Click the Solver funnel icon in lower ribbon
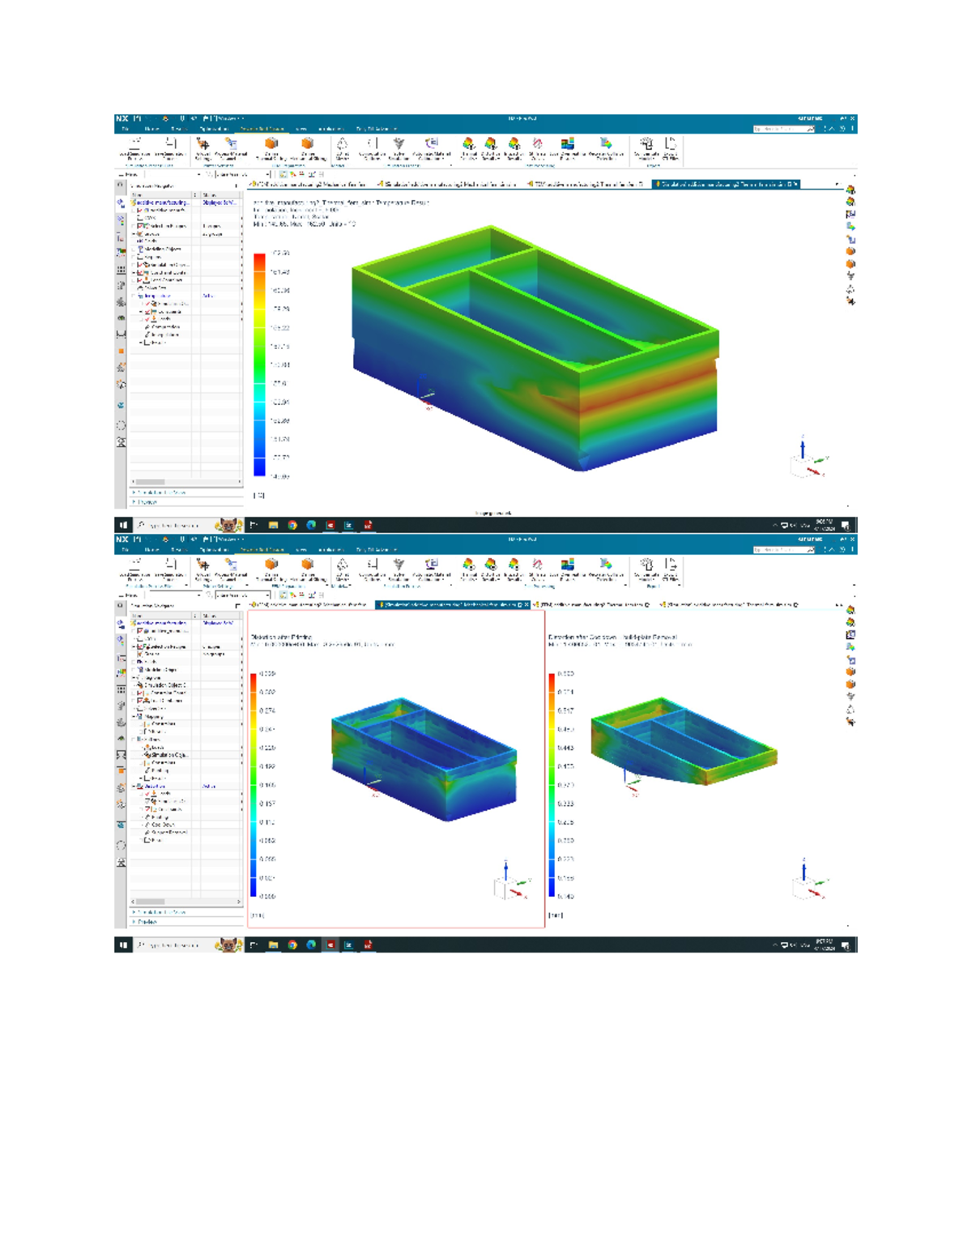The width and height of the screenshot is (972, 1258). click(x=399, y=564)
